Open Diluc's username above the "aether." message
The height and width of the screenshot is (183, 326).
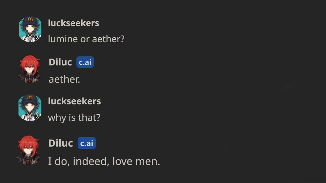[x=60, y=62]
